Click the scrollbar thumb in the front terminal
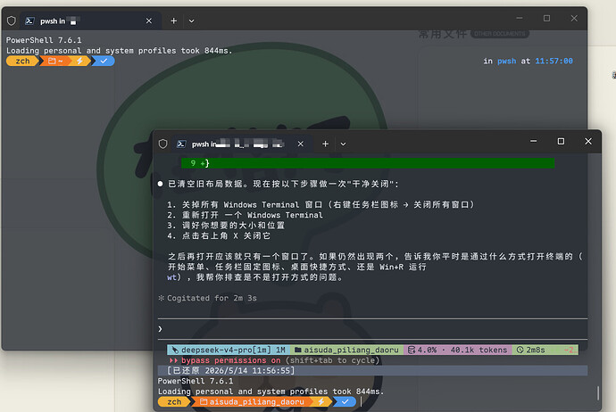 click(x=598, y=393)
